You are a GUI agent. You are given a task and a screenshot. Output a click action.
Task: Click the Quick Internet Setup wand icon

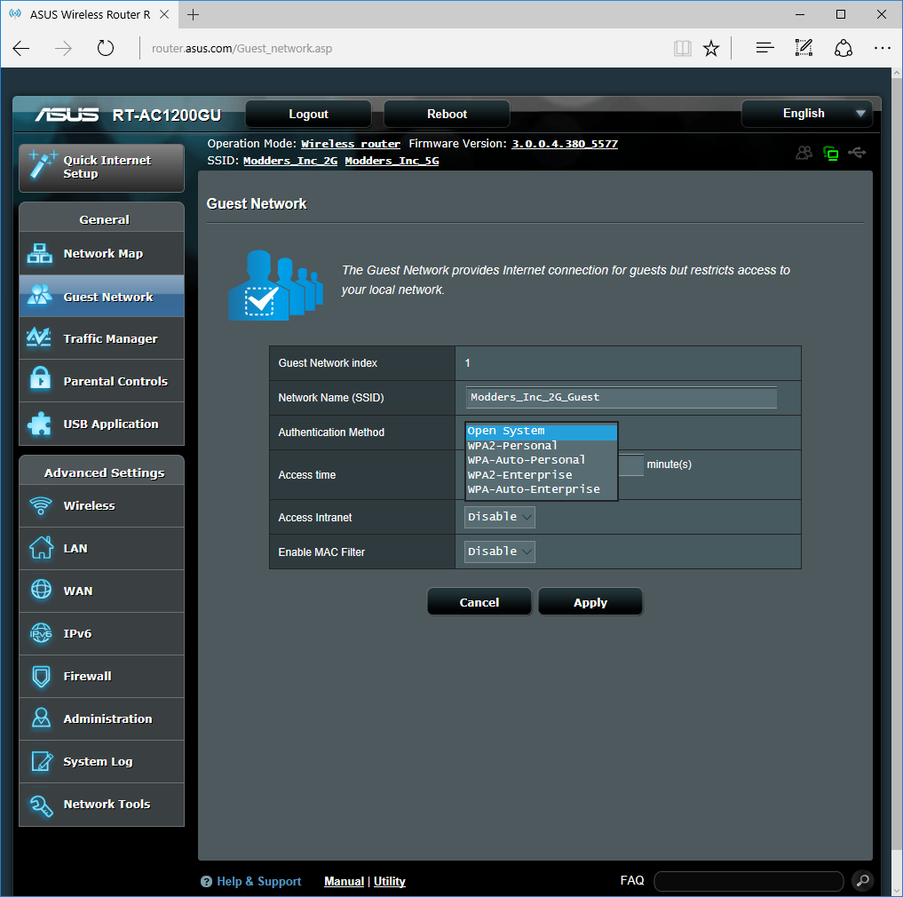(x=42, y=165)
